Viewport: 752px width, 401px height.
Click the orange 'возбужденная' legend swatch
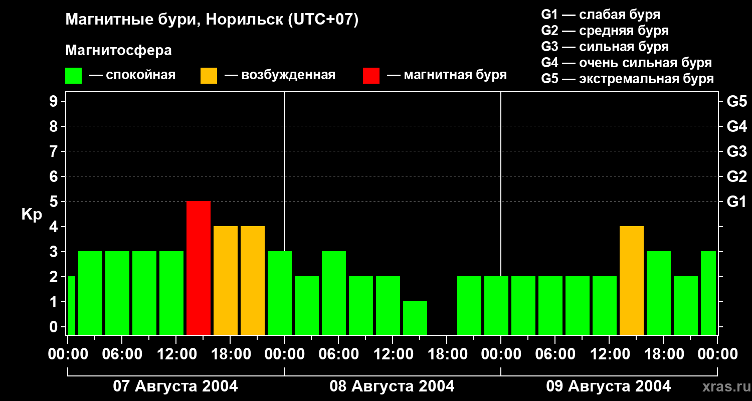pos(209,76)
